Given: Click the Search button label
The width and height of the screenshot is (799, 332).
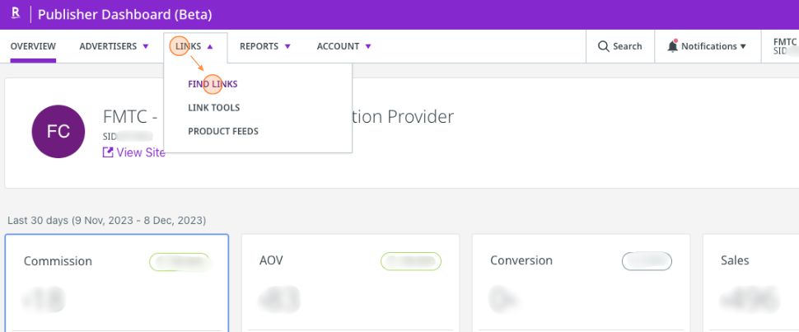Looking at the screenshot, I should 627,47.
